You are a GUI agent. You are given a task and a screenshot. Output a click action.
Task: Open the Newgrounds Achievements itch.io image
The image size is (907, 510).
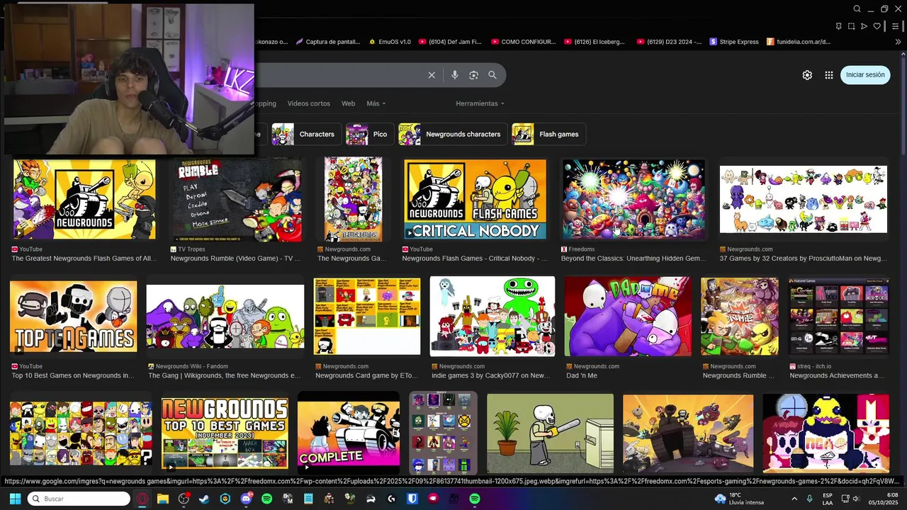[839, 316]
